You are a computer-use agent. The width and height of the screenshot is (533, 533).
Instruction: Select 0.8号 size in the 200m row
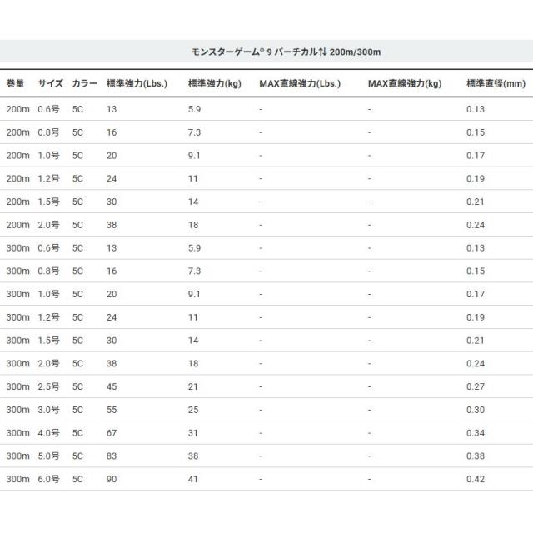tap(48, 132)
